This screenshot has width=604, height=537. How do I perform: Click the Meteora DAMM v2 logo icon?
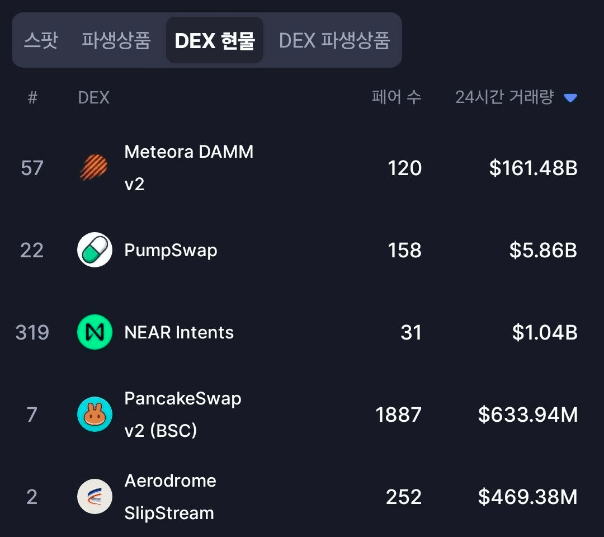(94, 168)
